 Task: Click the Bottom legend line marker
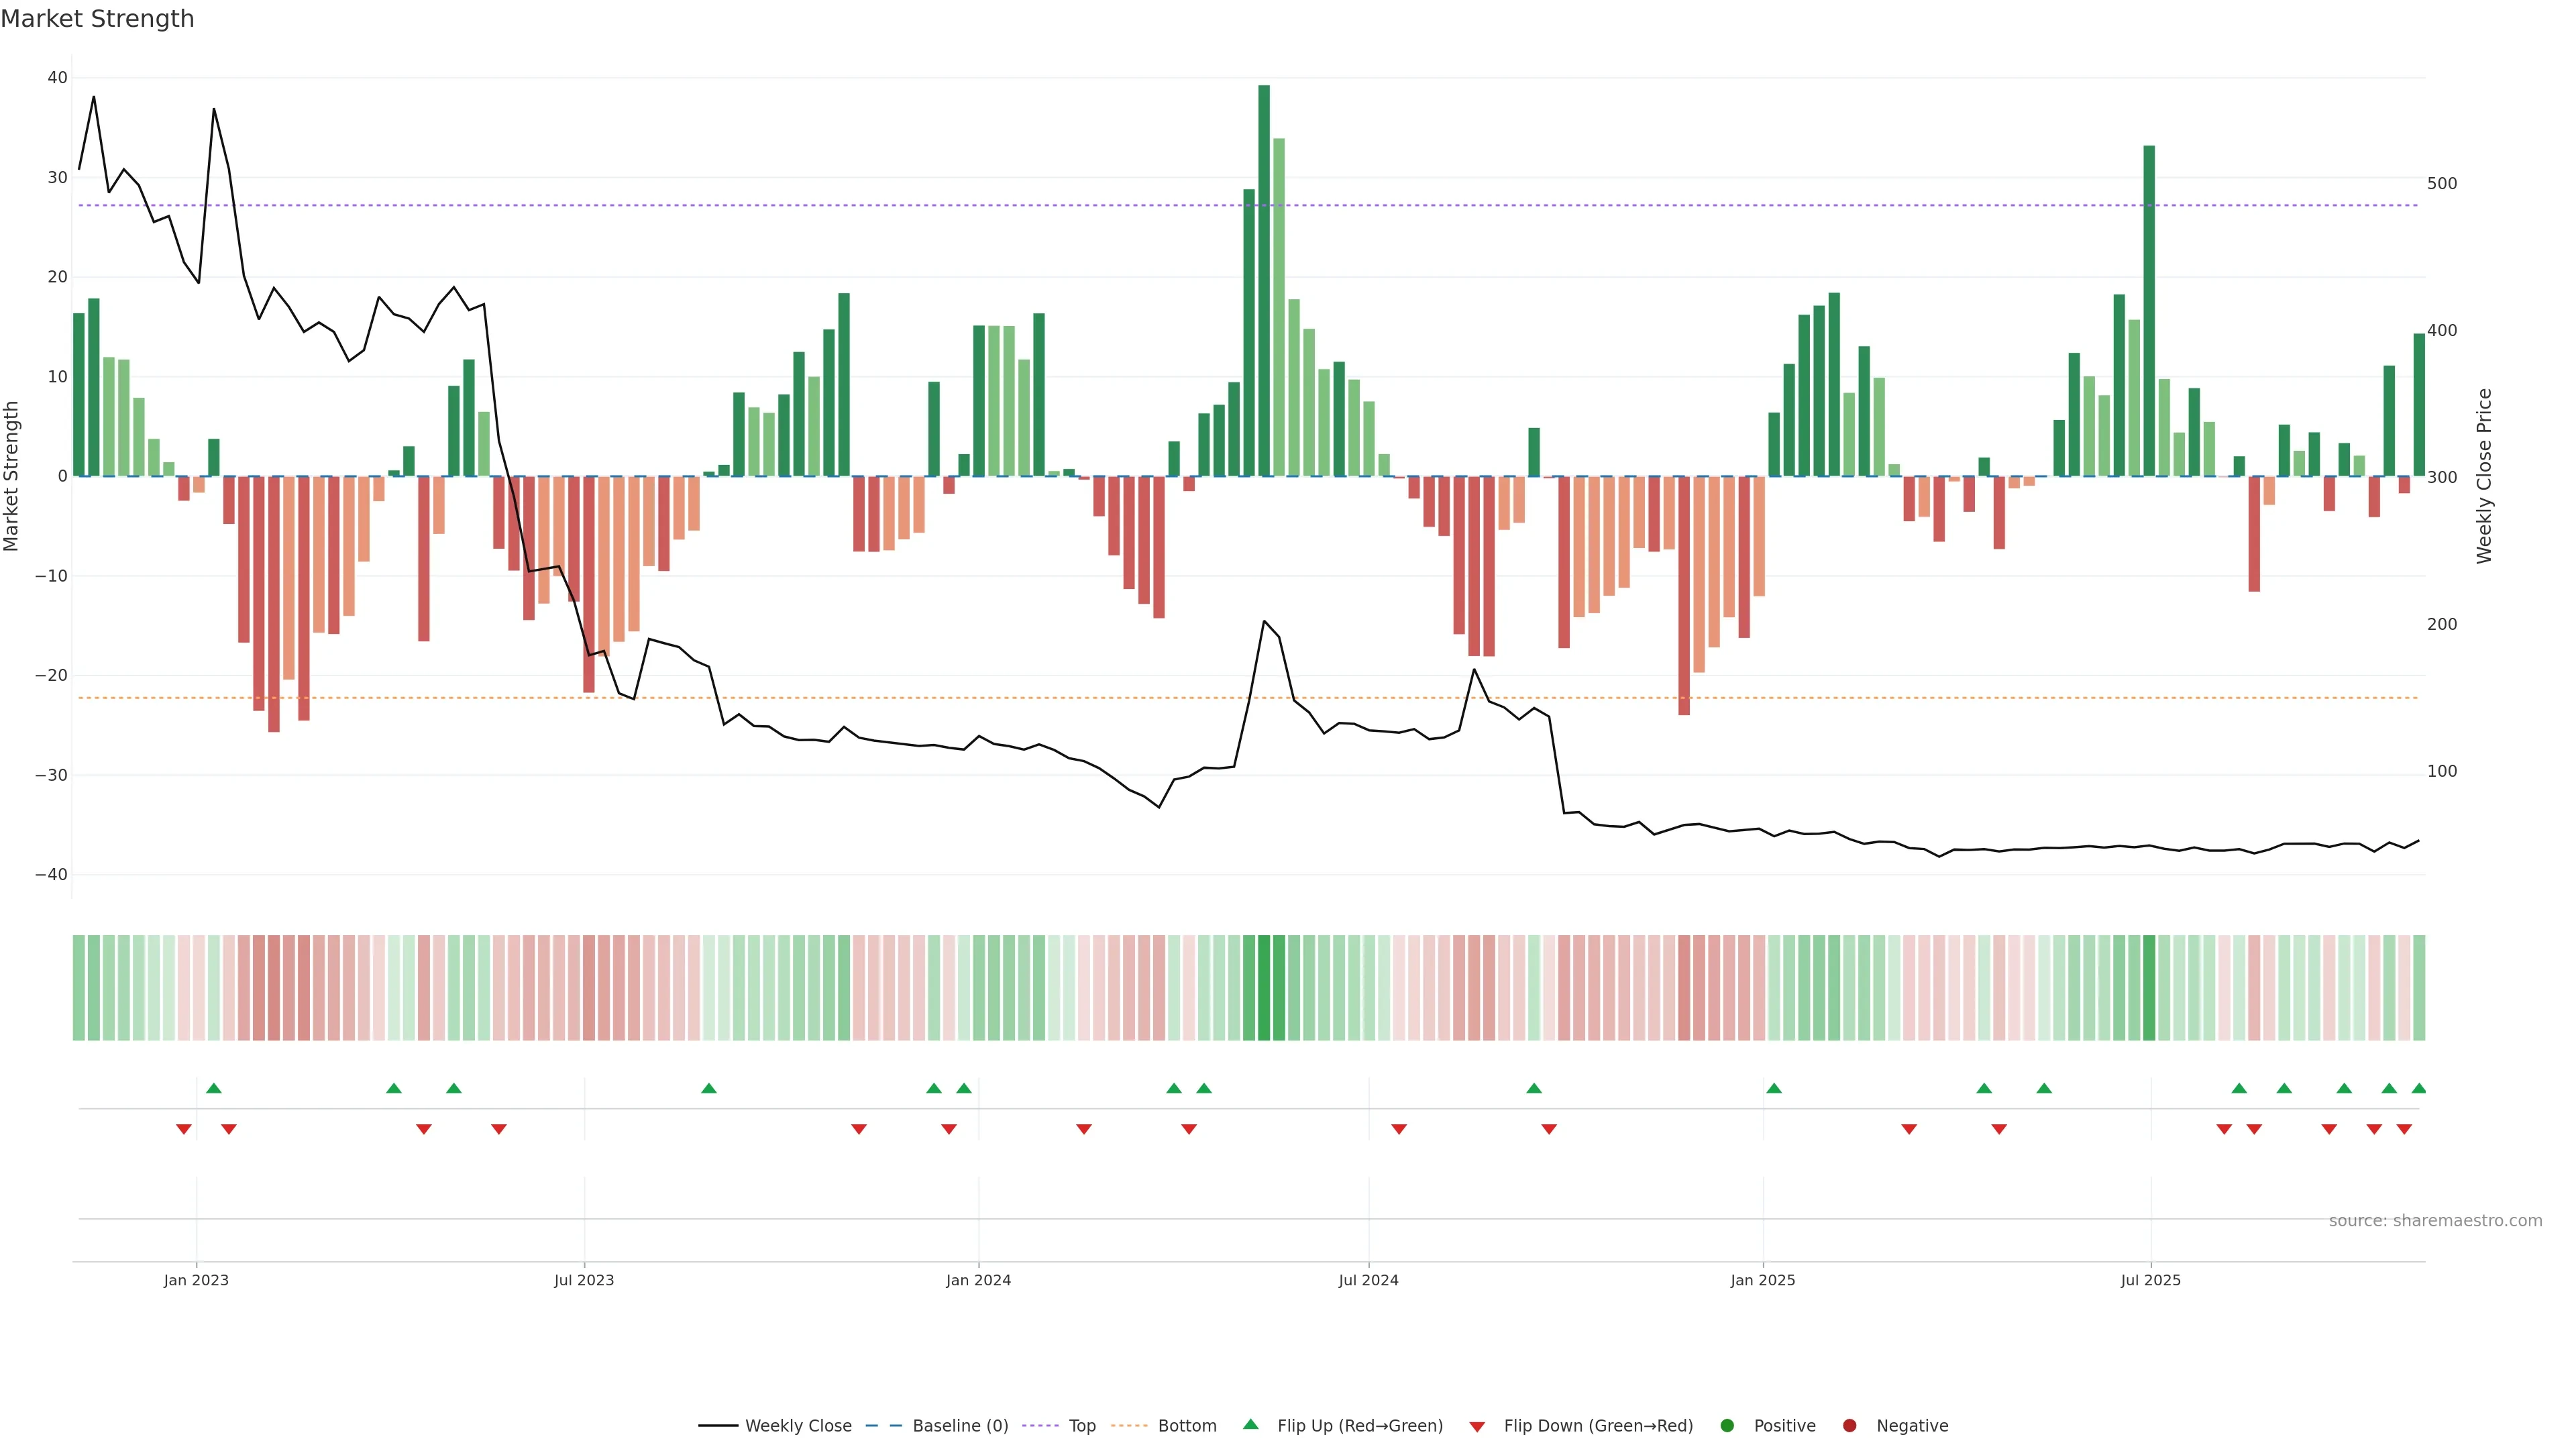(1129, 1426)
